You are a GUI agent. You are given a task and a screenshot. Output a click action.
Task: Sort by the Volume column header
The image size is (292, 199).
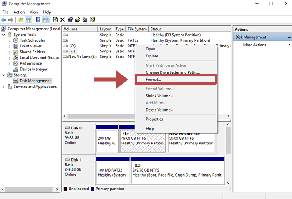click(x=80, y=29)
